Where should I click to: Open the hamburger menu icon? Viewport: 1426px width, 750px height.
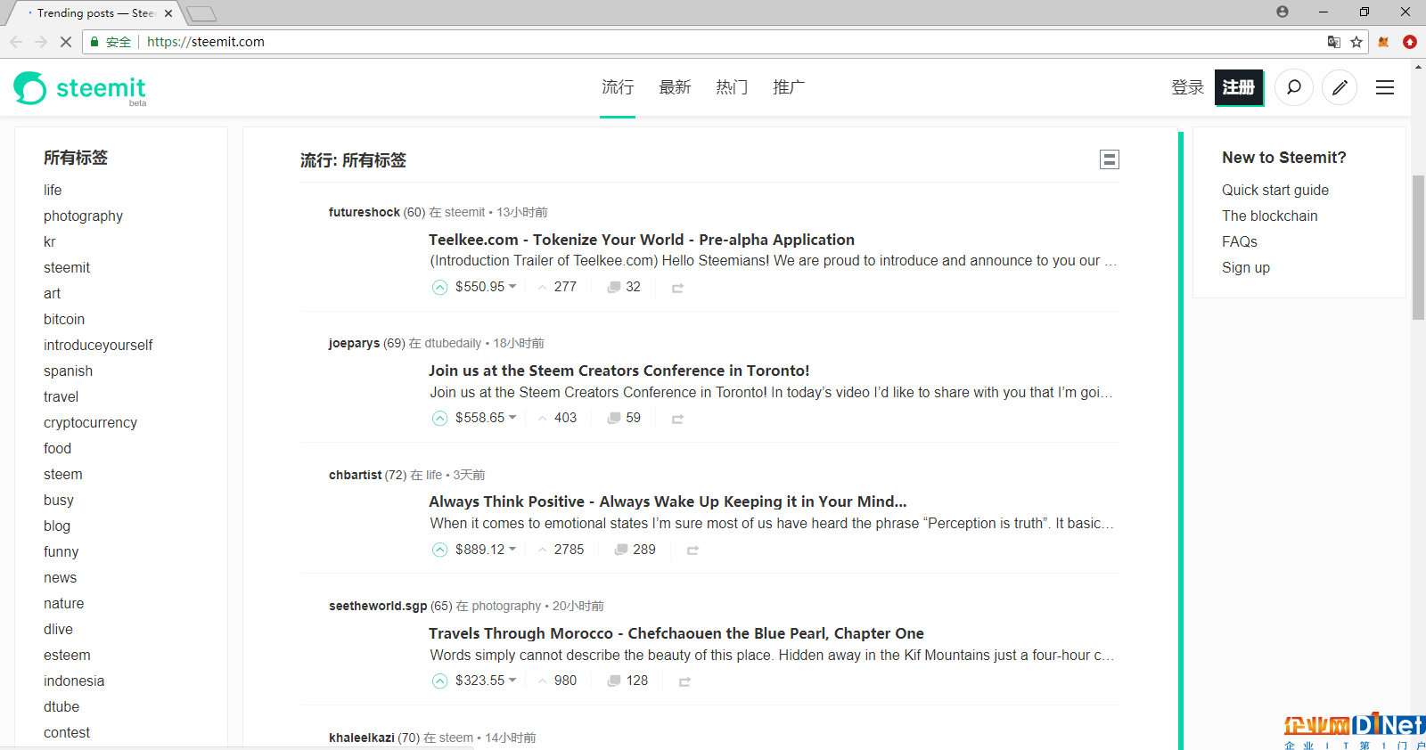pyautogui.click(x=1385, y=87)
